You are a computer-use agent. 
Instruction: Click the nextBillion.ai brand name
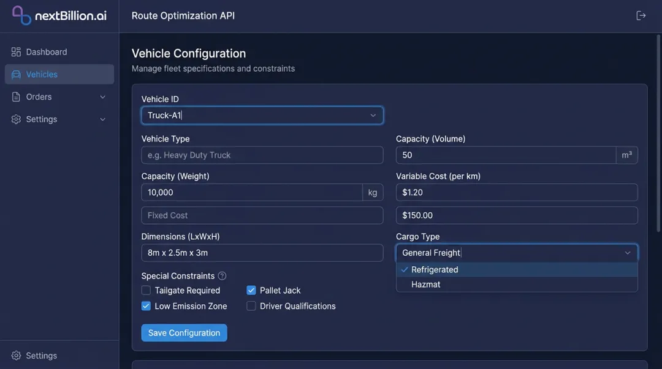[x=70, y=16]
